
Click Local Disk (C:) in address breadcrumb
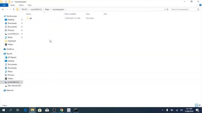pos(36,9)
